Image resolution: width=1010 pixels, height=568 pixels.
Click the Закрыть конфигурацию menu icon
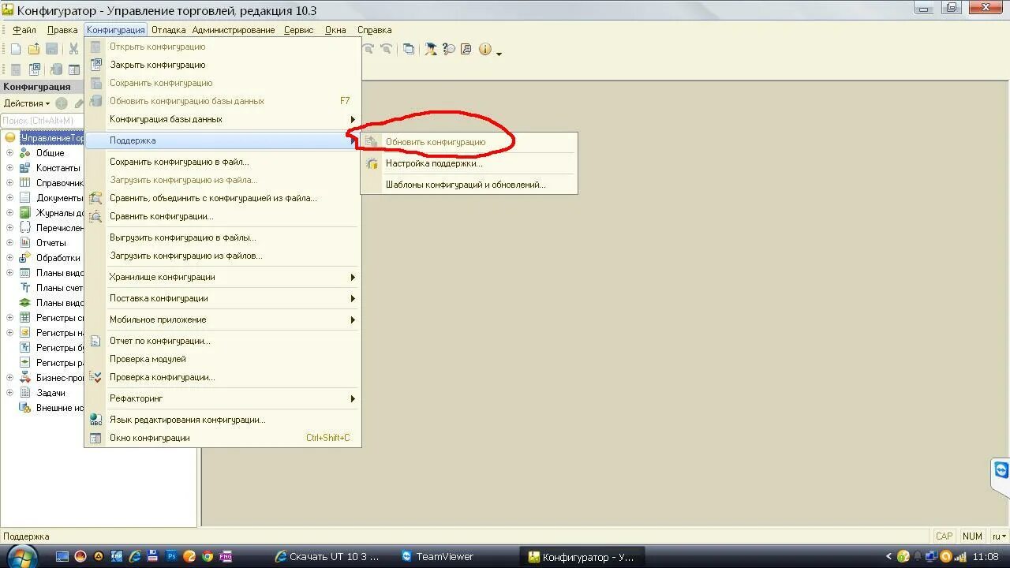[95, 65]
